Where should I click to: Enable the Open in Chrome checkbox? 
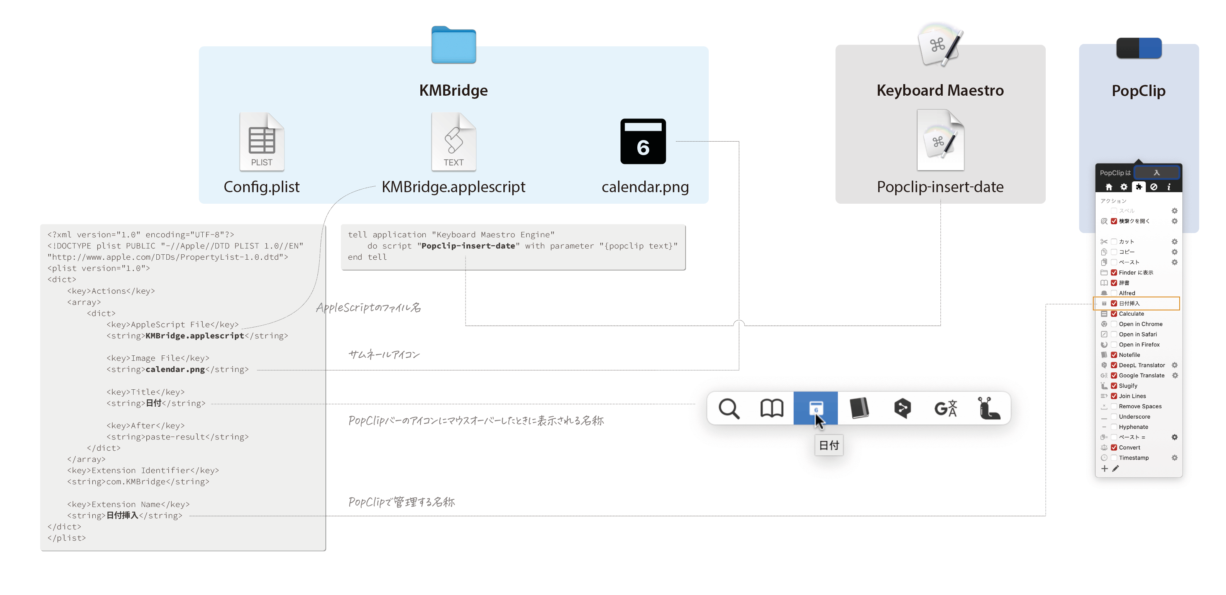coord(1114,324)
